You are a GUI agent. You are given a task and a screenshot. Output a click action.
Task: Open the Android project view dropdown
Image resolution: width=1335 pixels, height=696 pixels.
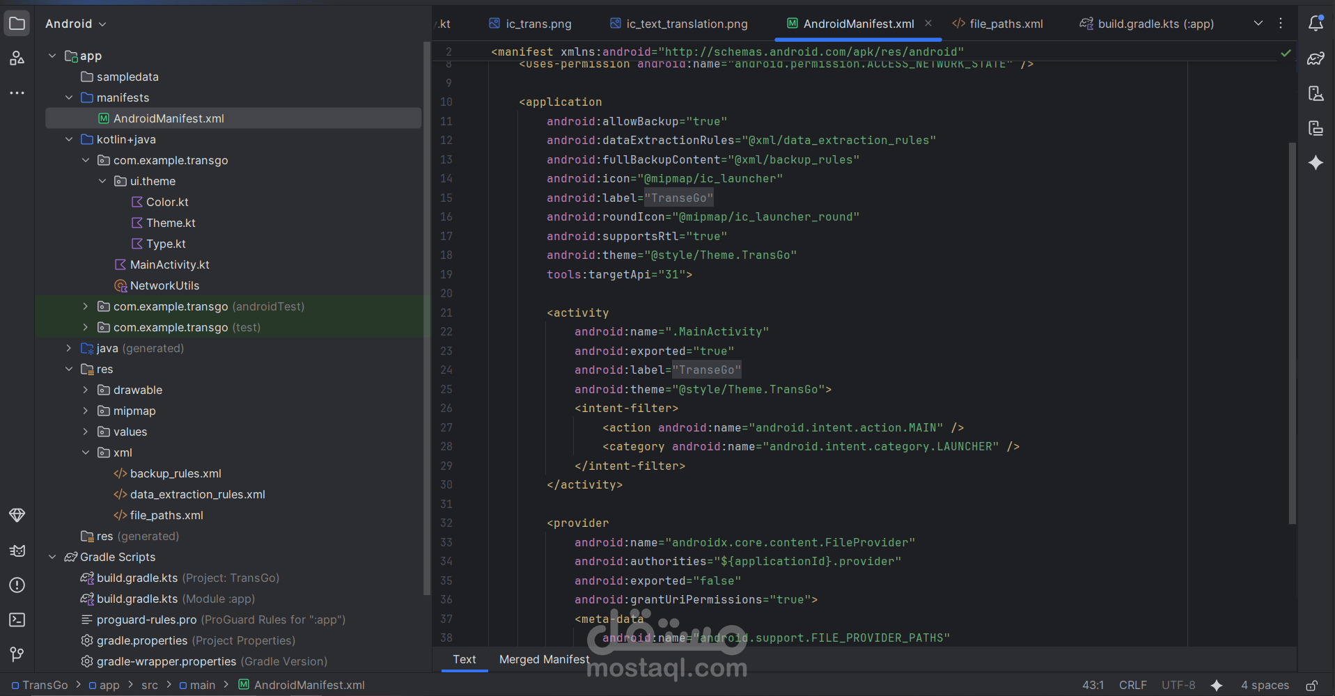pyautogui.click(x=76, y=24)
